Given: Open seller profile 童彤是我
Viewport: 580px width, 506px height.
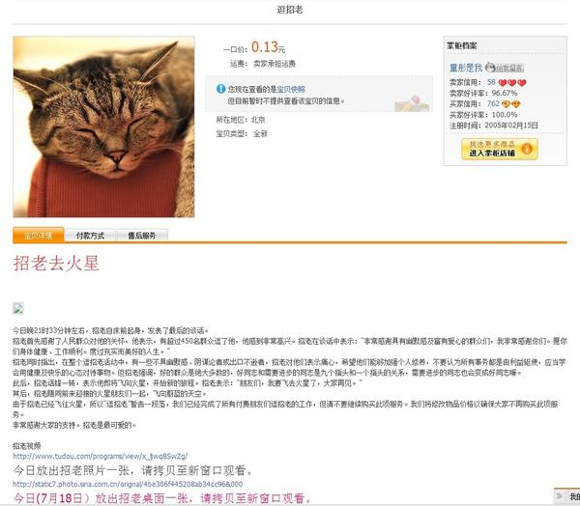Looking at the screenshot, I should point(466,68).
